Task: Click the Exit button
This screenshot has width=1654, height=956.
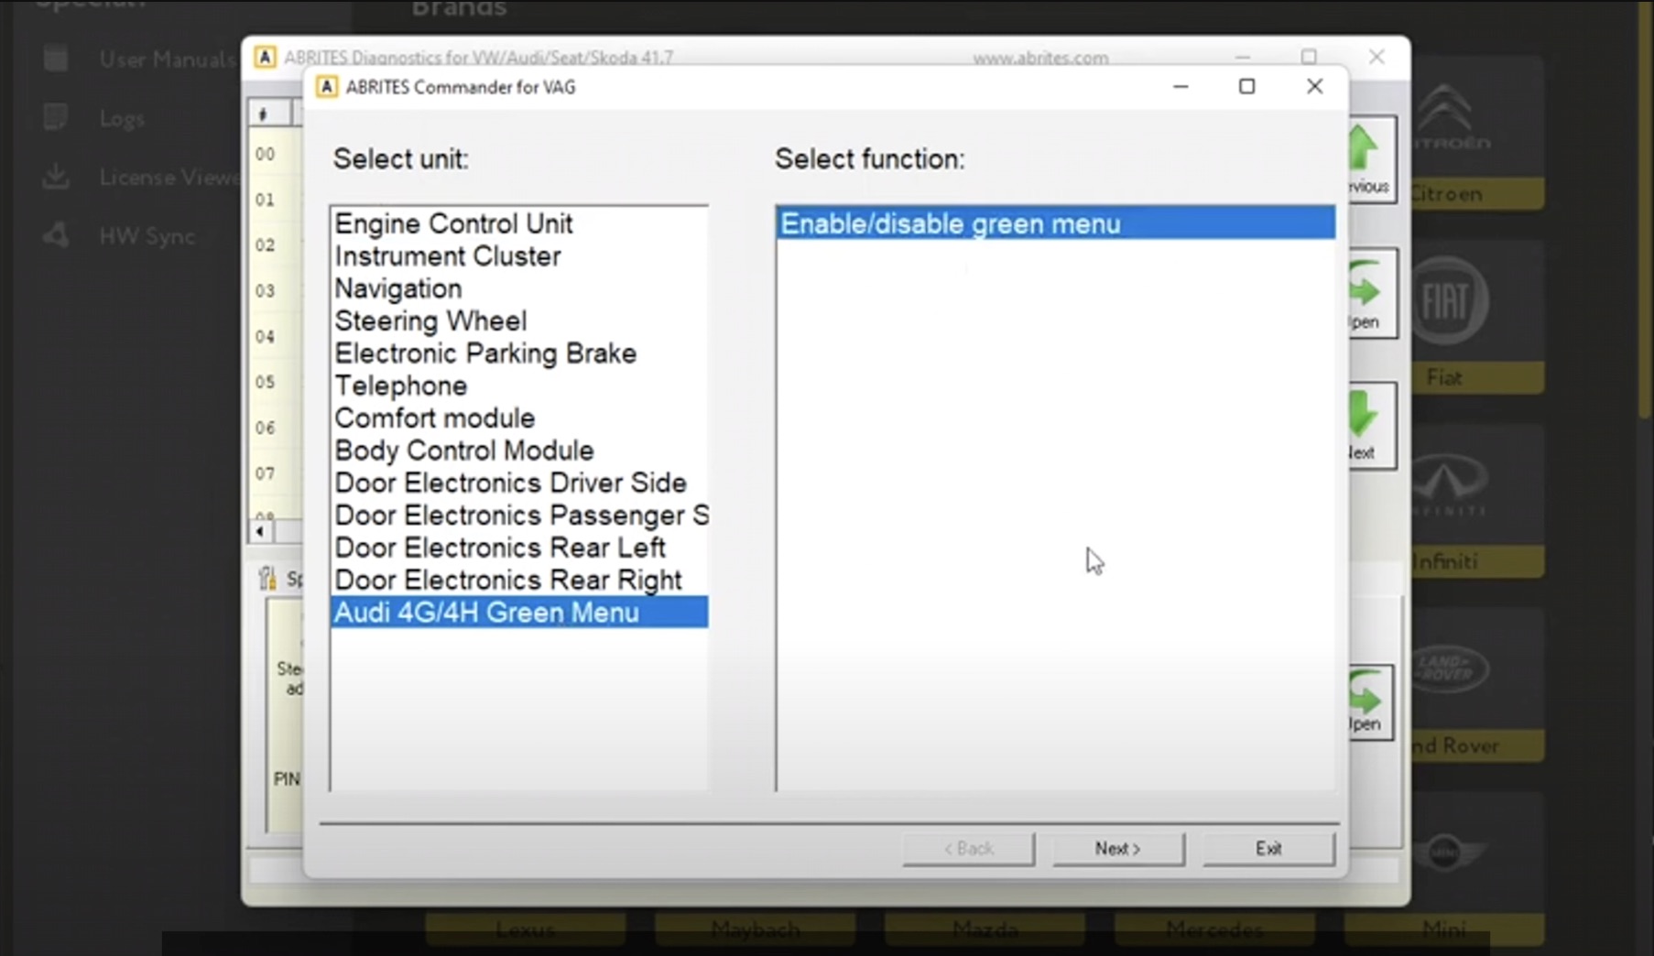Action: click(x=1268, y=849)
